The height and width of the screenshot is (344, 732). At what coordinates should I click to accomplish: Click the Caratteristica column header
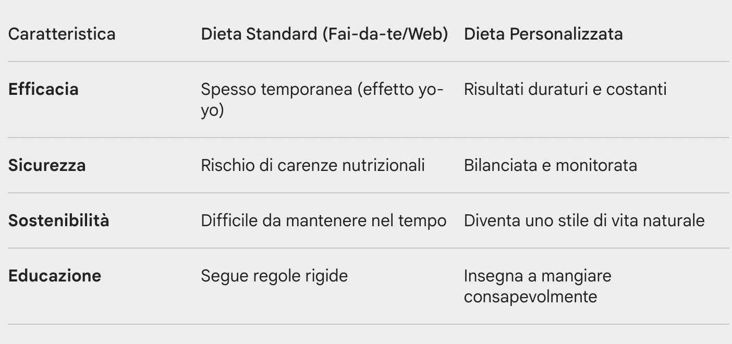(x=62, y=34)
